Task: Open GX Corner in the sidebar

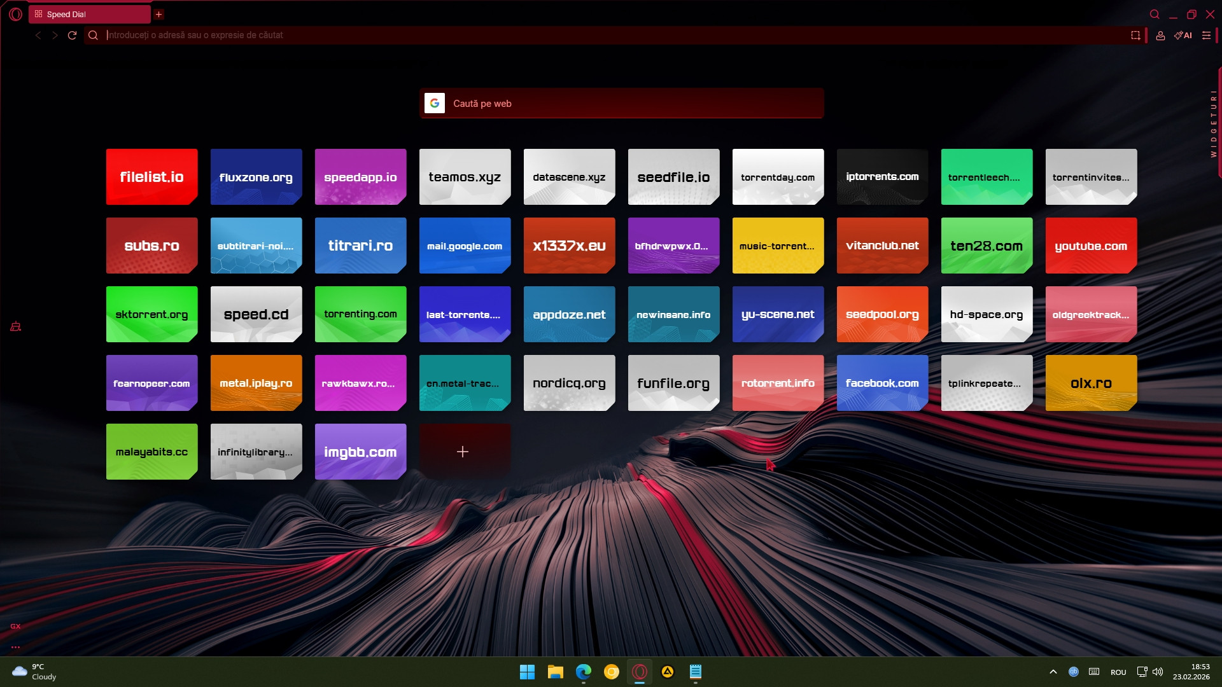Action: (x=15, y=626)
